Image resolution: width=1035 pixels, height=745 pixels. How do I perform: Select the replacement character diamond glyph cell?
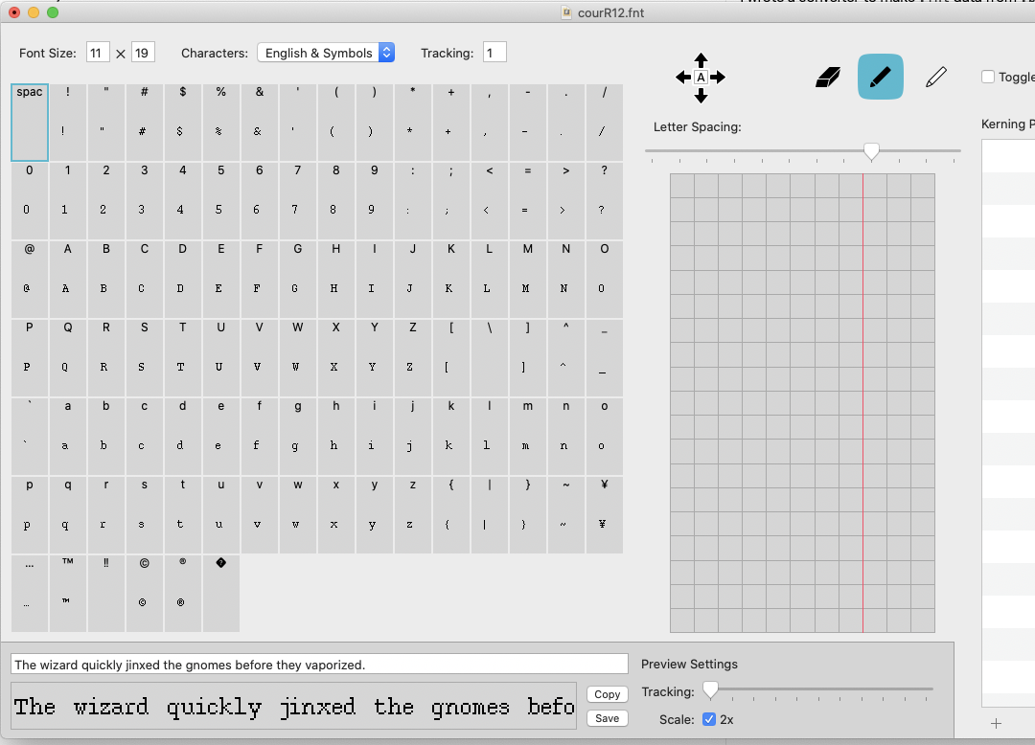[220, 594]
